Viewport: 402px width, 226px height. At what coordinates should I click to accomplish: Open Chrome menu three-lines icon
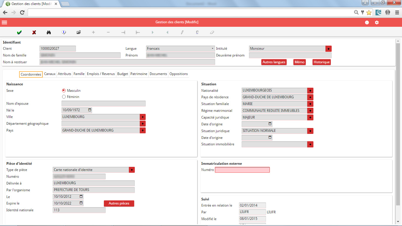[x=397, y=12]
